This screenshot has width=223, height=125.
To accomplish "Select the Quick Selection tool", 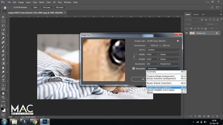I will pos(3,30).
